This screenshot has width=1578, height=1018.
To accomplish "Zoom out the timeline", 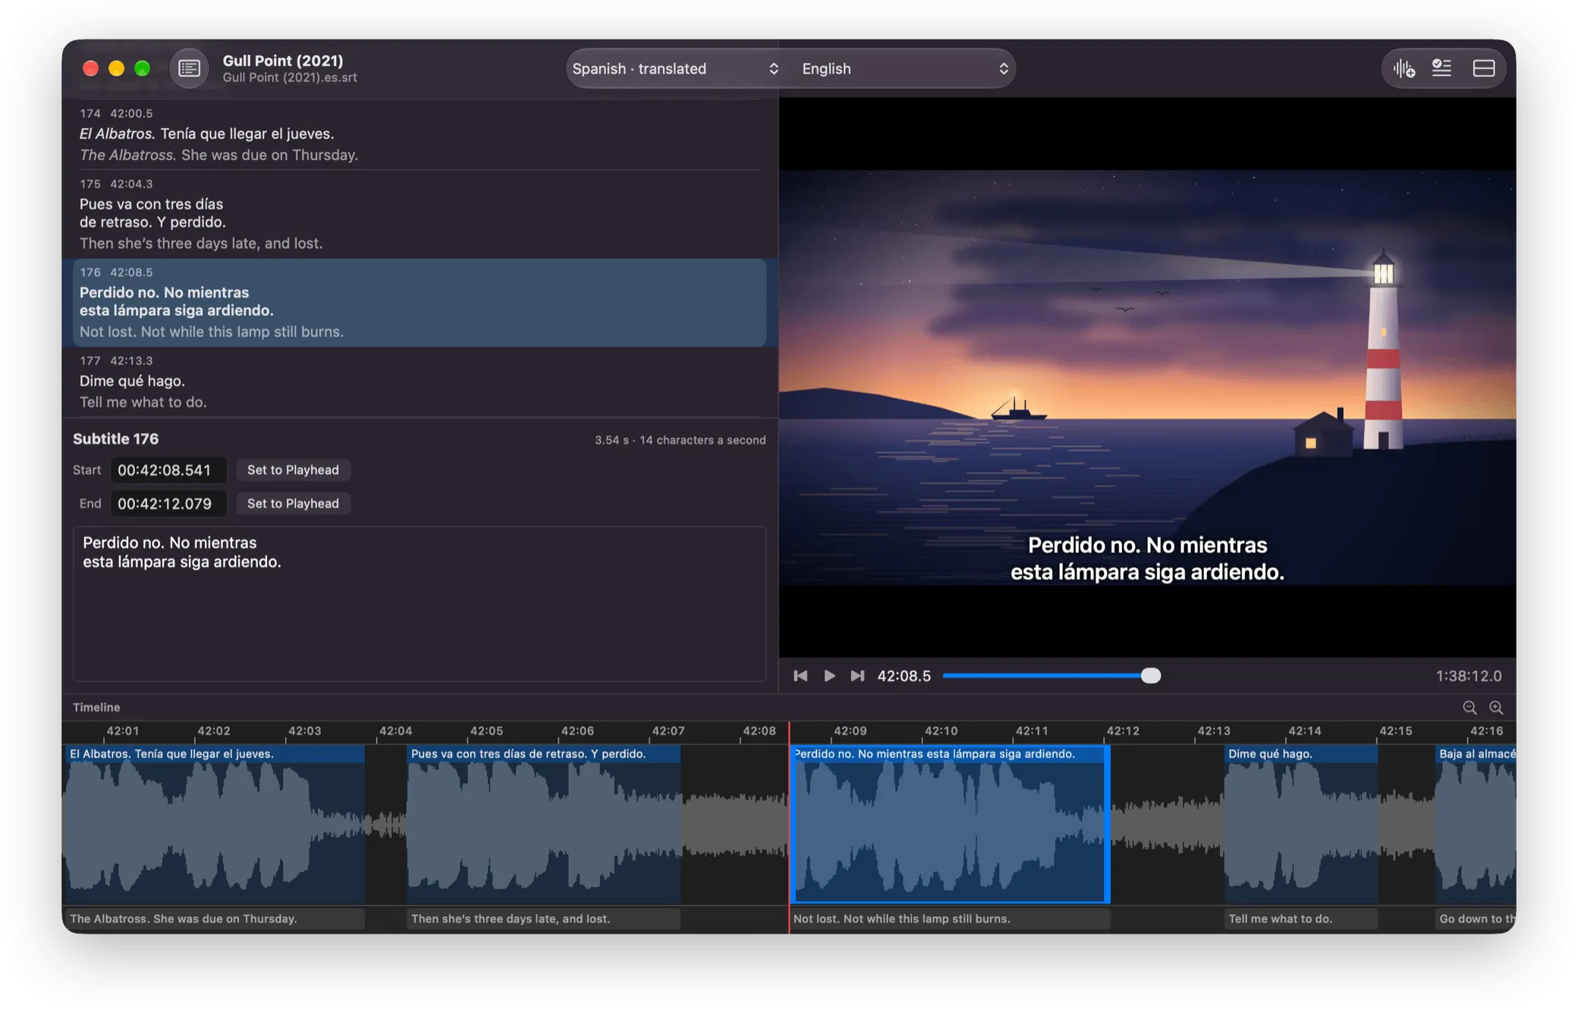I will pyautogui.click(x=1470, y=708).
